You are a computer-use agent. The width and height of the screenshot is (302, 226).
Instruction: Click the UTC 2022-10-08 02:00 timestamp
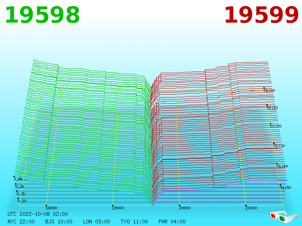click(38, 214)
